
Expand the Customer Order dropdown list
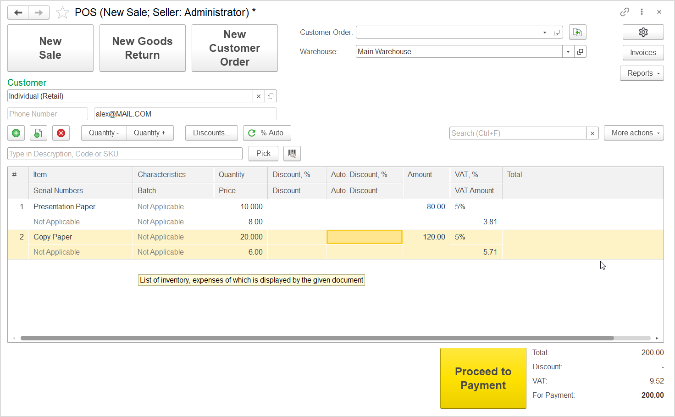pyautogui.click(x=545, y=33)
